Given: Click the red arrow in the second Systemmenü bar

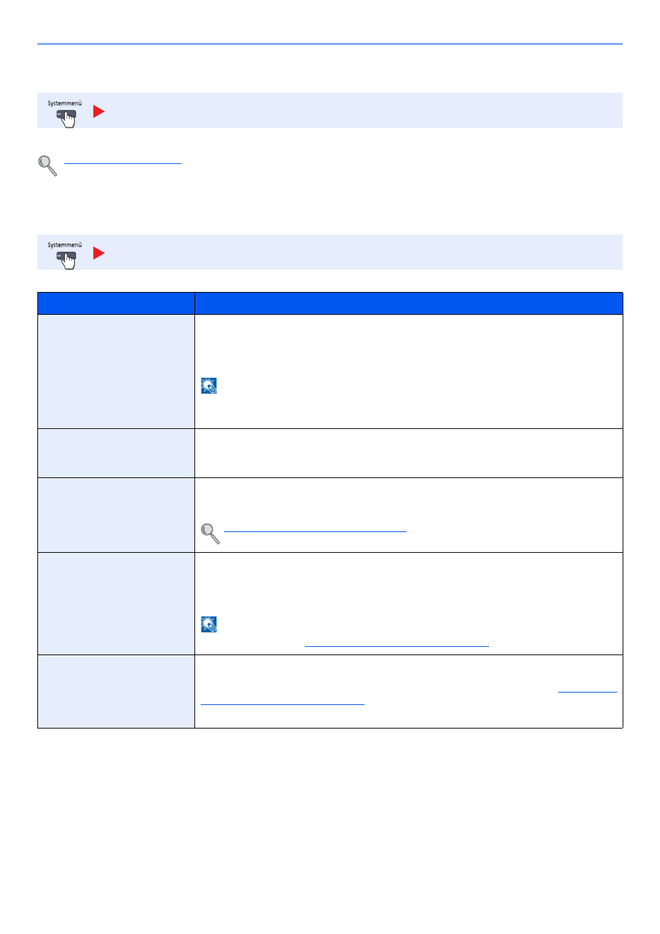Looking at the screenshot, I should pos(99,253).
